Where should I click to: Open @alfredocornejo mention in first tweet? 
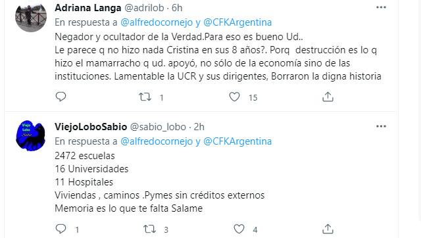[157, 22]
